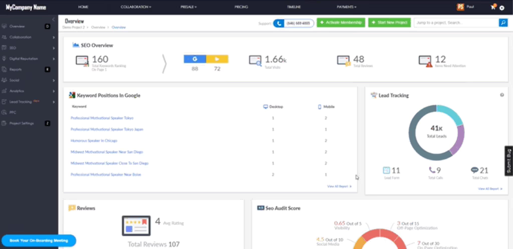Open keyword Professional Motivational Speaker Near Boise
The height and width of the screenshot is (249, 513).
106,174
